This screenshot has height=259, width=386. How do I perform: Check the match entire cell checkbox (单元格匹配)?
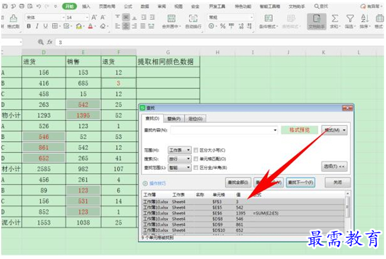coord(196,159)
